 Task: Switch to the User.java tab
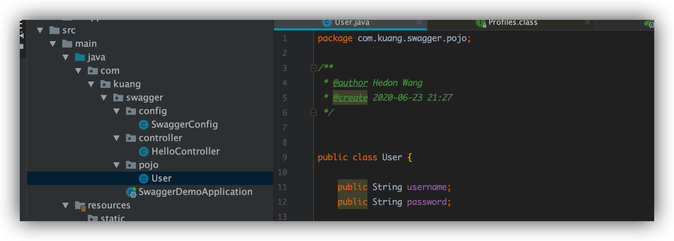click(352, 23)
